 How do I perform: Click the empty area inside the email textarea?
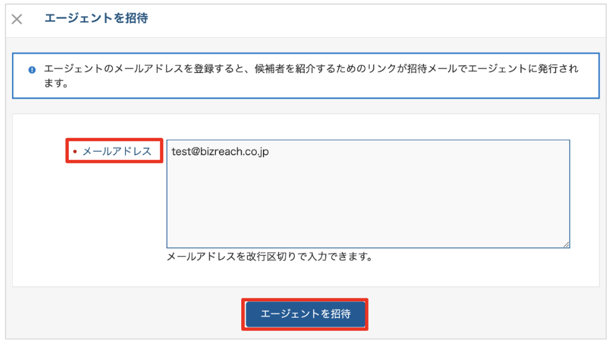tap(368, 205)
